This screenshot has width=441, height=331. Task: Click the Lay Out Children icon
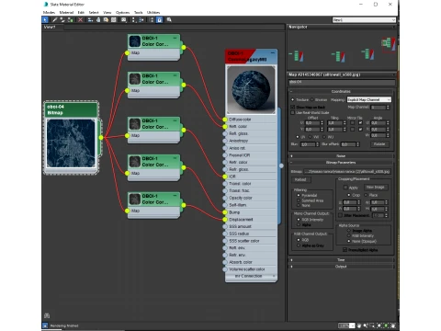click(141, 20)
